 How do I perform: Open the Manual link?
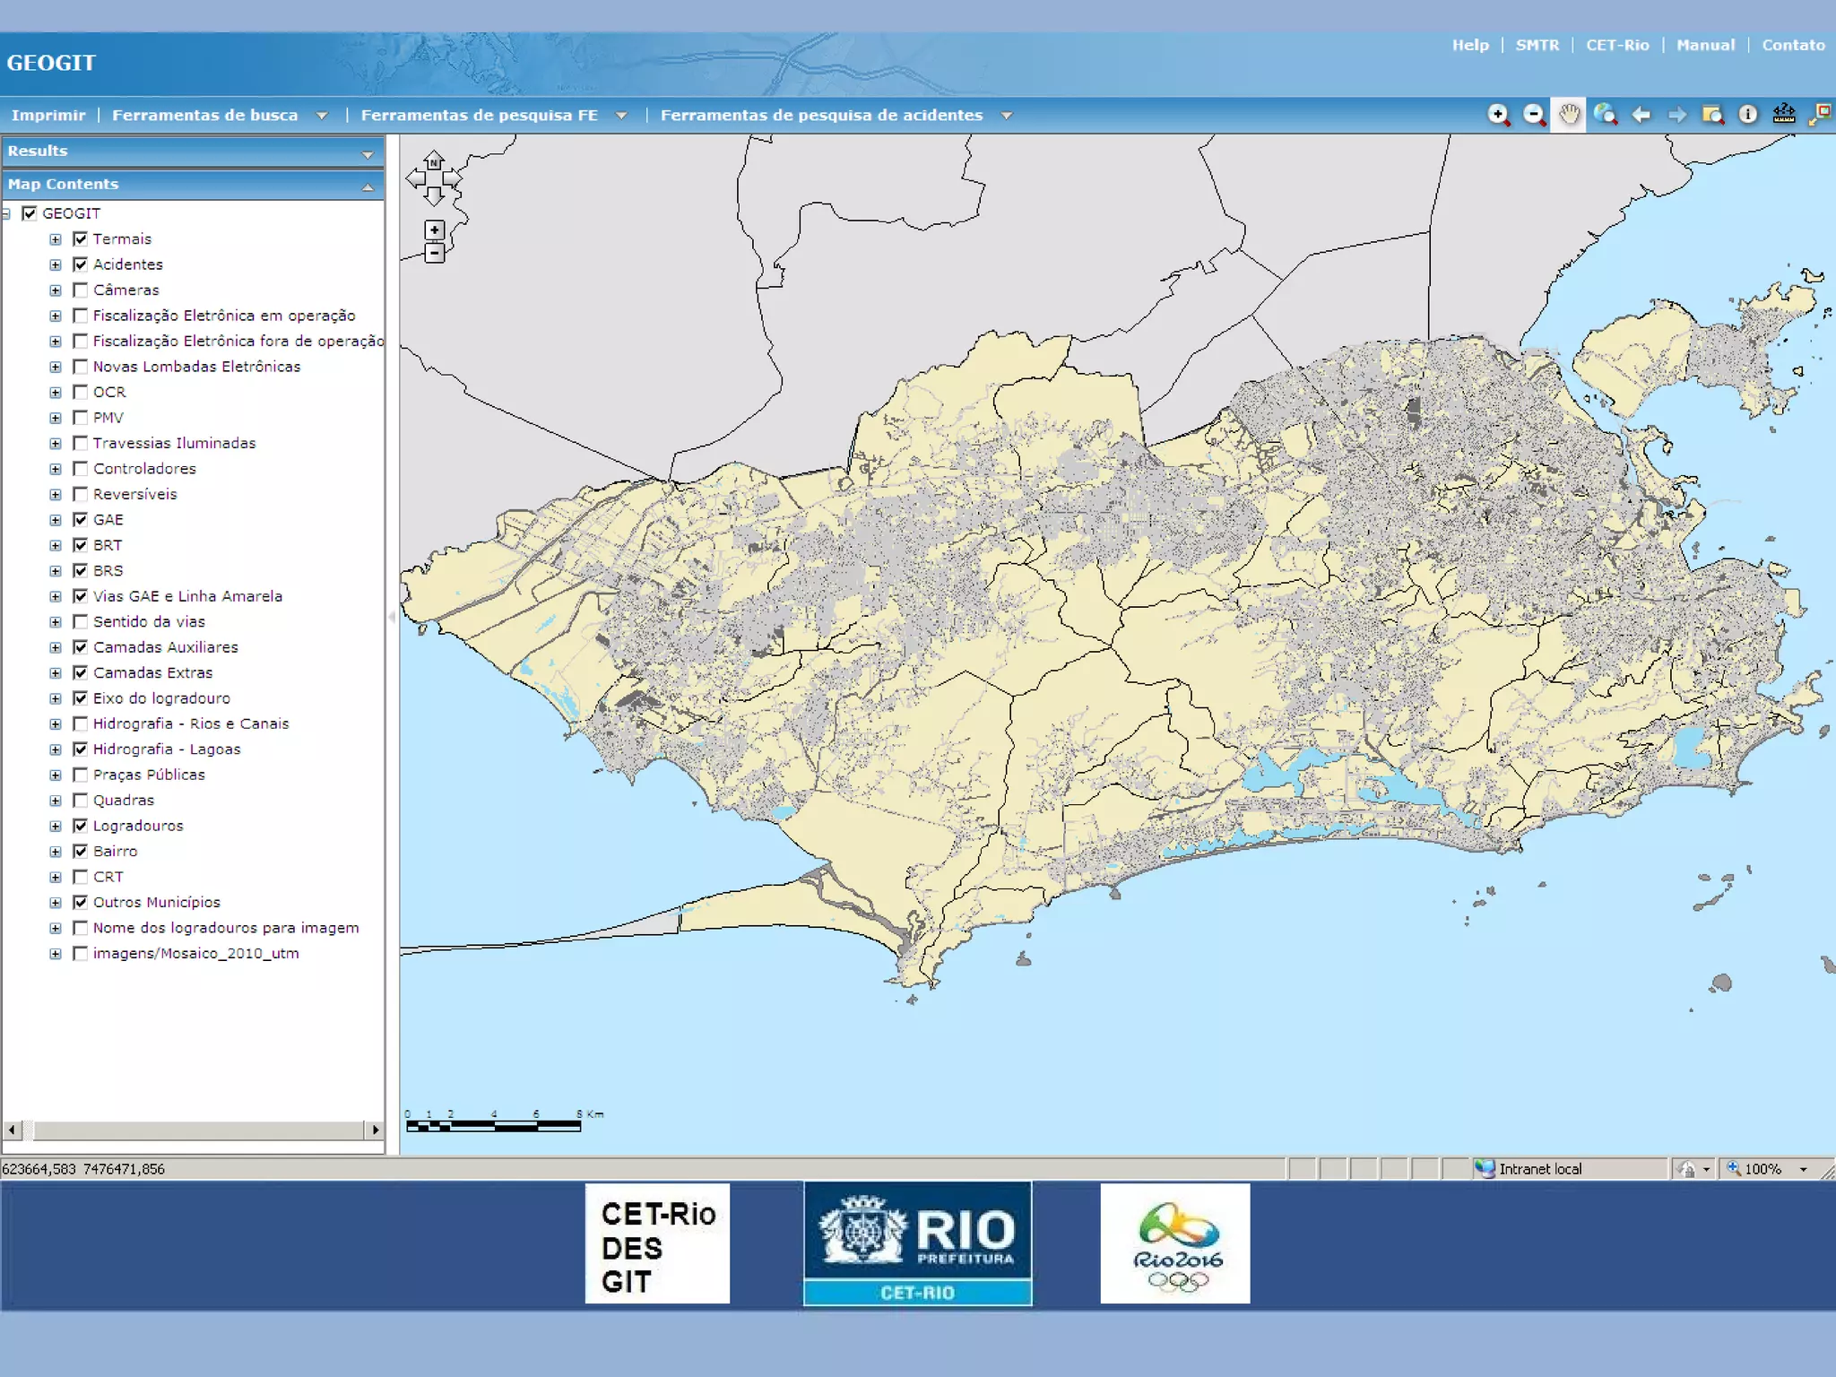coord(1705,45)
